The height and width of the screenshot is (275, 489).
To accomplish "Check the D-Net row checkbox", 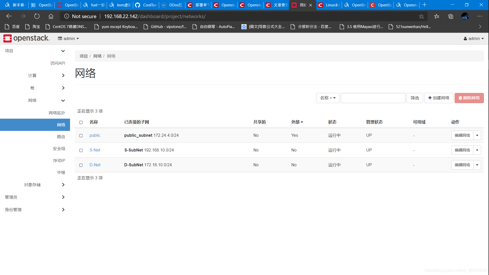I will click(x=81, y=165).
